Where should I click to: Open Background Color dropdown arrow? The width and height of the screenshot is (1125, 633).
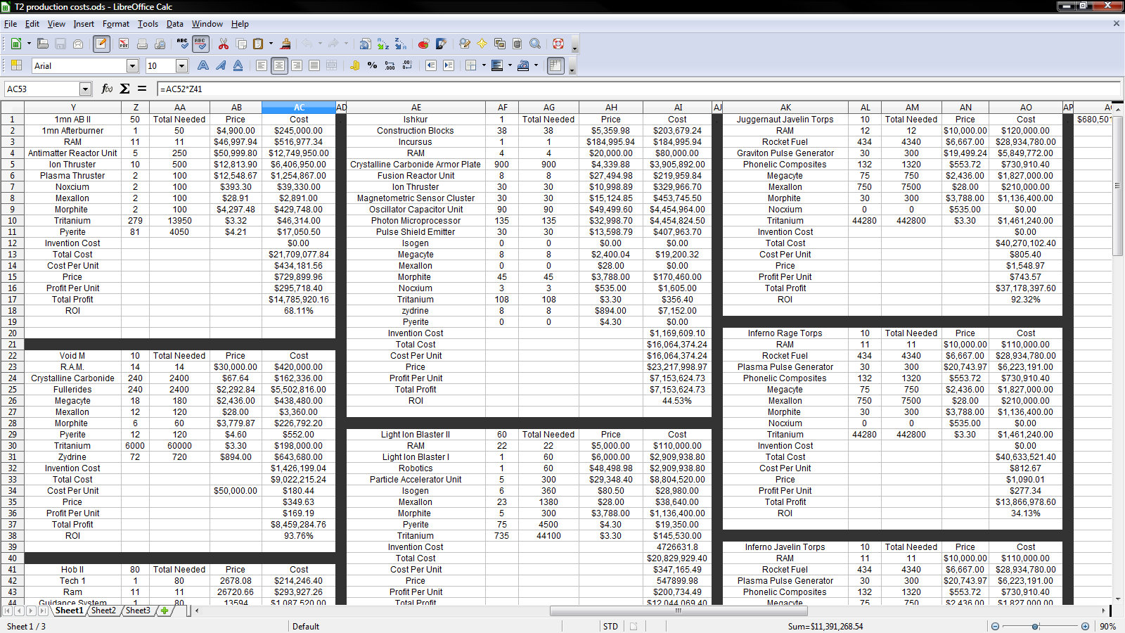(510, 65)
